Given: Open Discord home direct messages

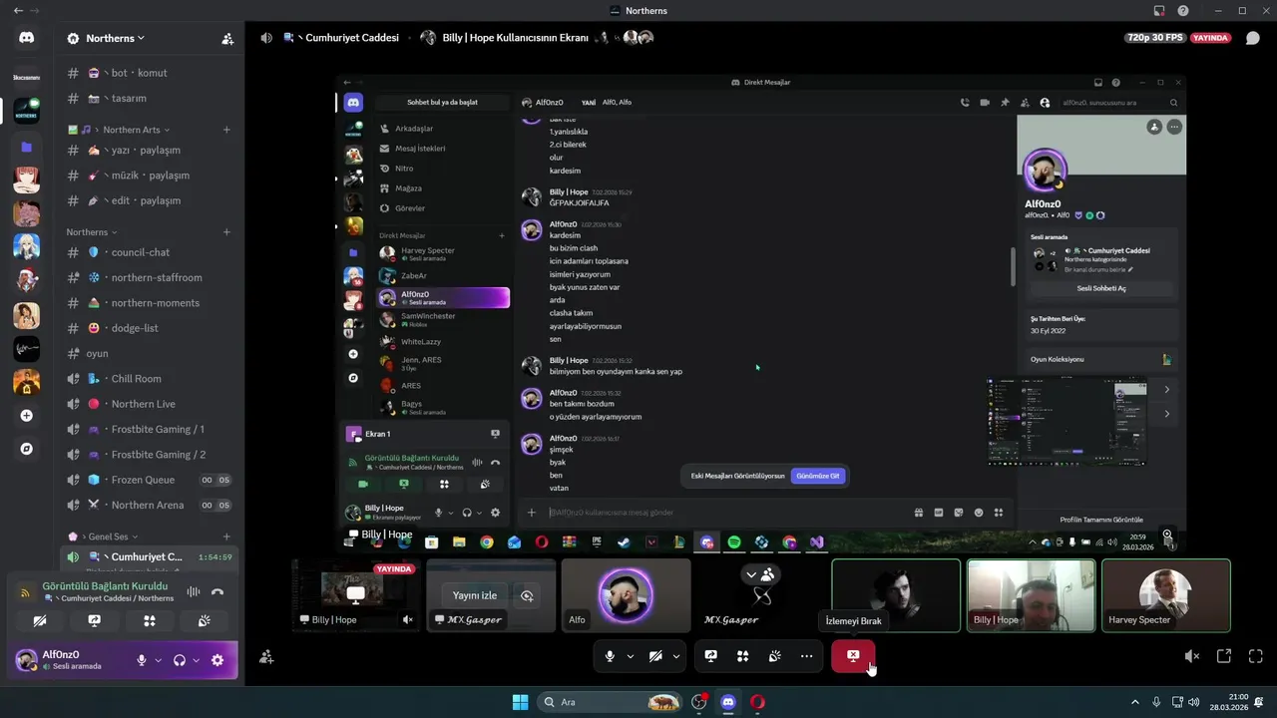Looking at the screenshot, I should [26, 38].
